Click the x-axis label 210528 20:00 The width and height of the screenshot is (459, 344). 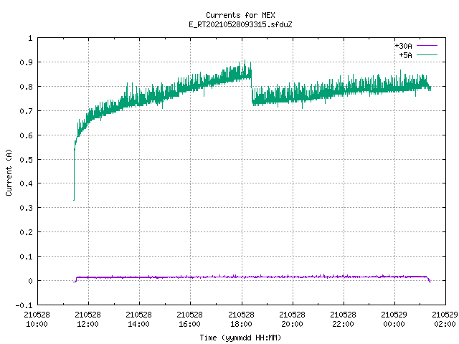(292, 320)
